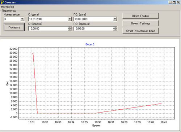
Task: Click the Отчет - текстовый файл button
Action: click(x=140, y=31)
